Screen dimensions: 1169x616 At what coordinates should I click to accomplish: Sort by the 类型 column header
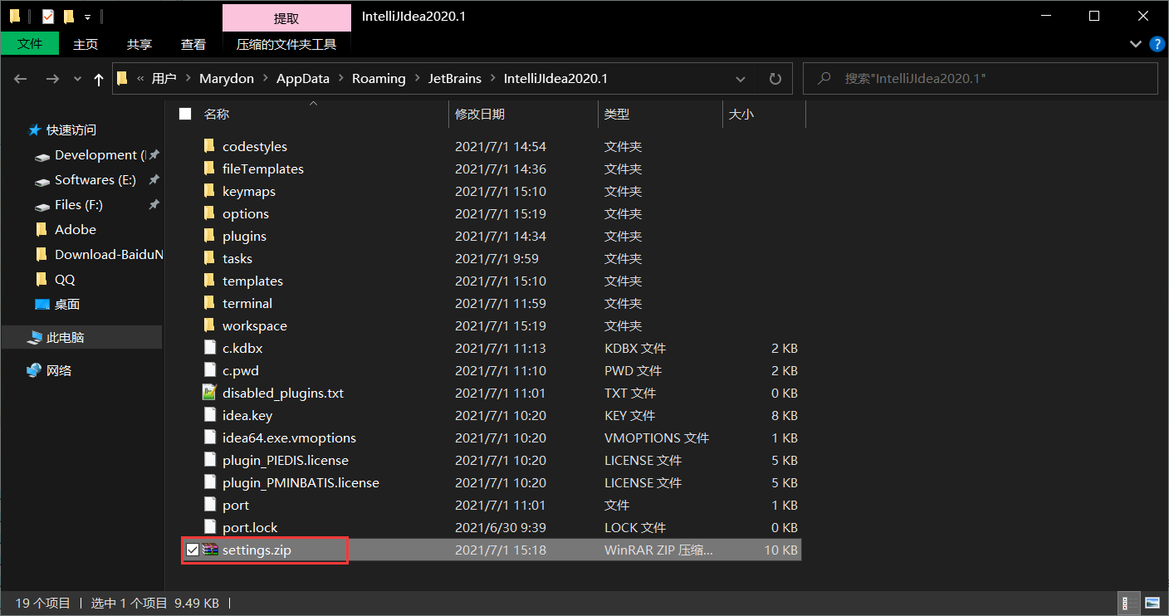point(617,114)
